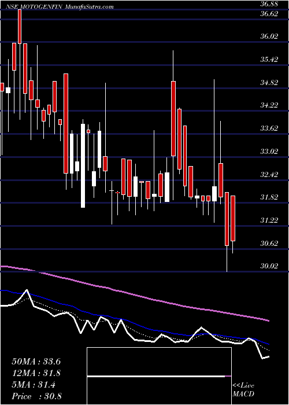Click the pink 50MA line
Image resolution: width=289 pixels, height=405 pixels.
[x=134, y=294]
